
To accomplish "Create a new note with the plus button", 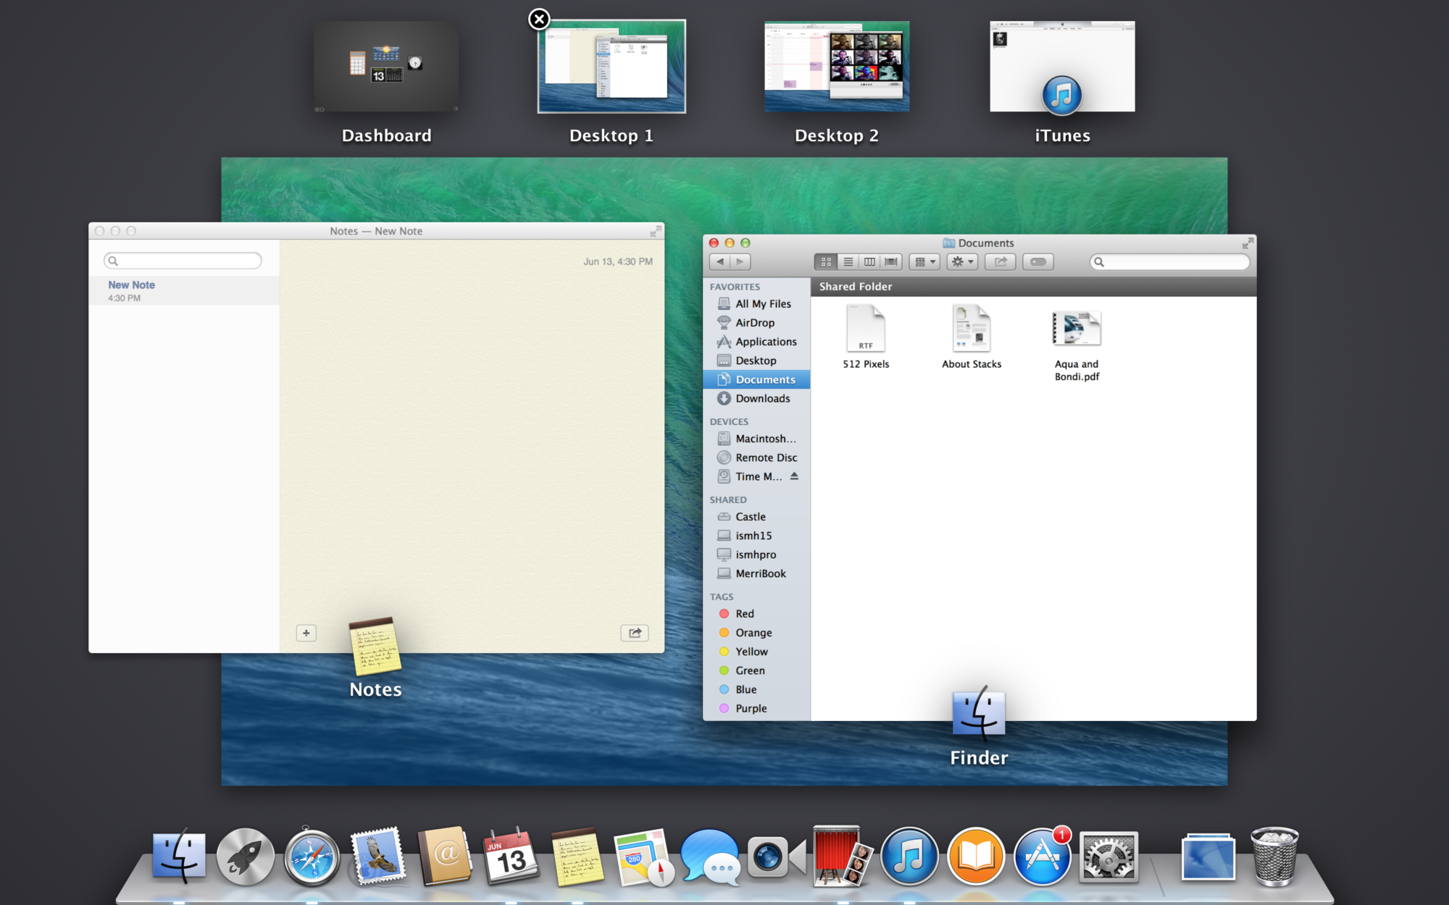I will [x=306, y=633].
